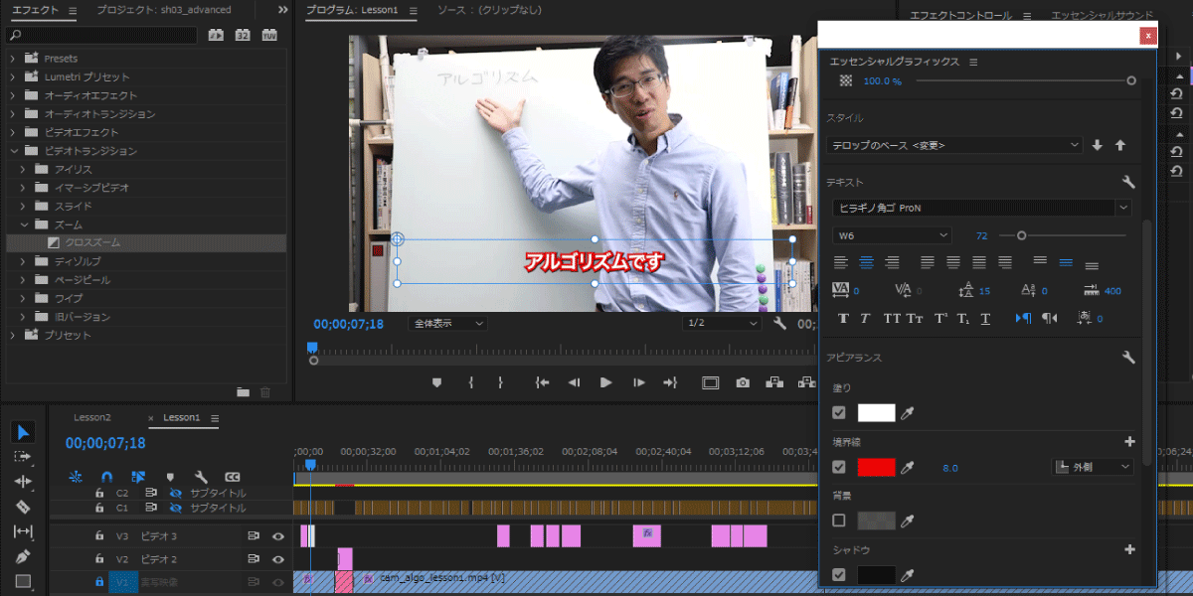Lock the V3 video track
The image size is (1193, 596).
(98, 536)
